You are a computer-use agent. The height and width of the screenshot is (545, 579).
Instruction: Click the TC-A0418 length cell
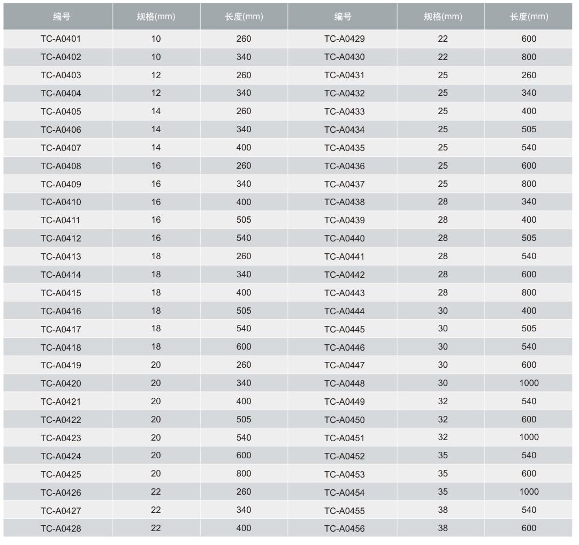tap(243, 347)
